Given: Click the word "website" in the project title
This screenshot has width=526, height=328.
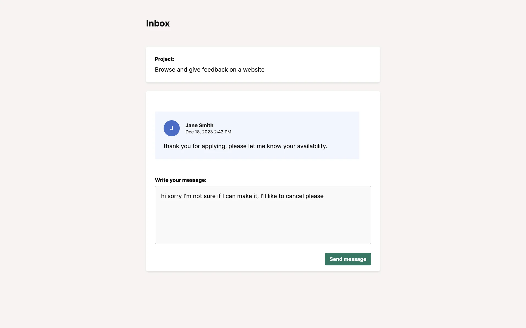Looking at the screenshot, I should tap(254, 70).
